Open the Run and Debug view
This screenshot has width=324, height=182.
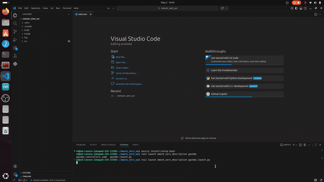pos(15,40)
